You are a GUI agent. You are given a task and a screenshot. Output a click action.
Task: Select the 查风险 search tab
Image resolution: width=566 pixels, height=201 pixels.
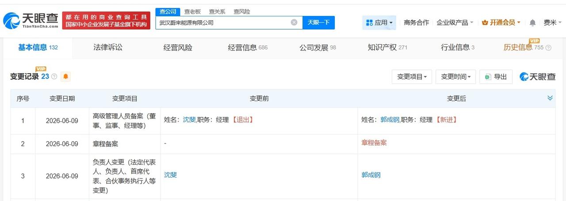point(241,11)
